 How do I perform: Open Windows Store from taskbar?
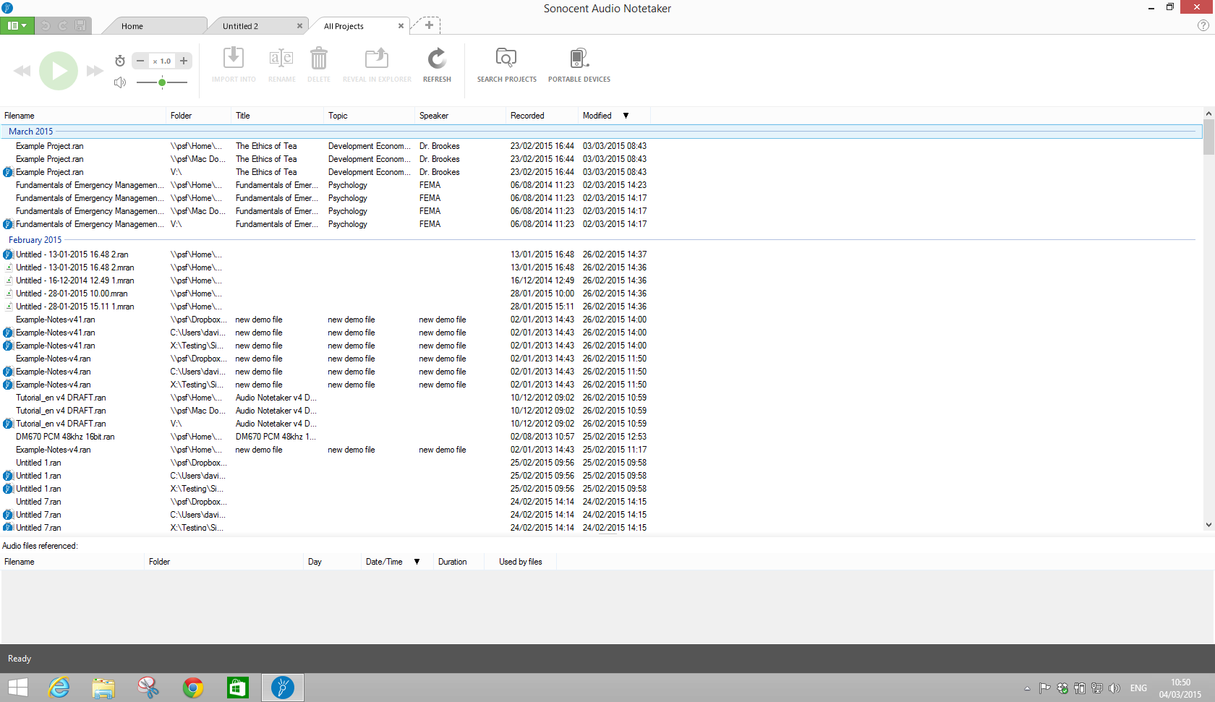click(x=238, y=688)
